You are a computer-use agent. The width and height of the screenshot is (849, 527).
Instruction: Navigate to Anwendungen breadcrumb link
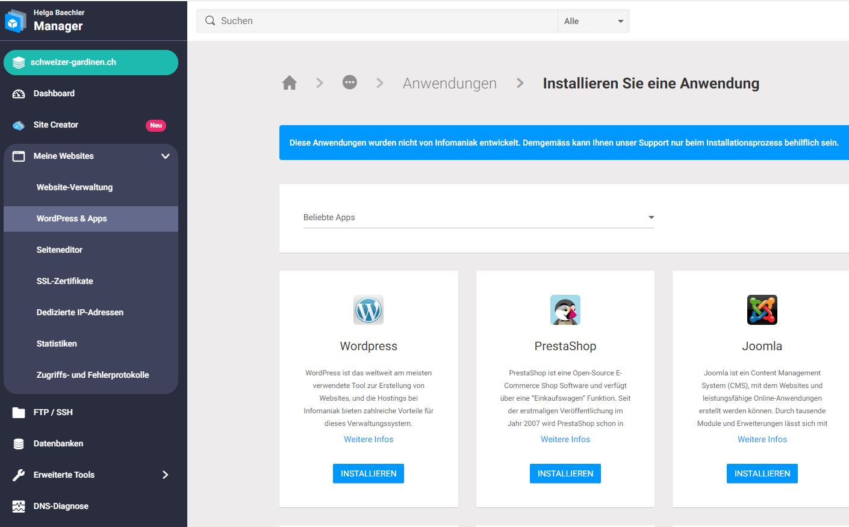[x=450, y=83]
